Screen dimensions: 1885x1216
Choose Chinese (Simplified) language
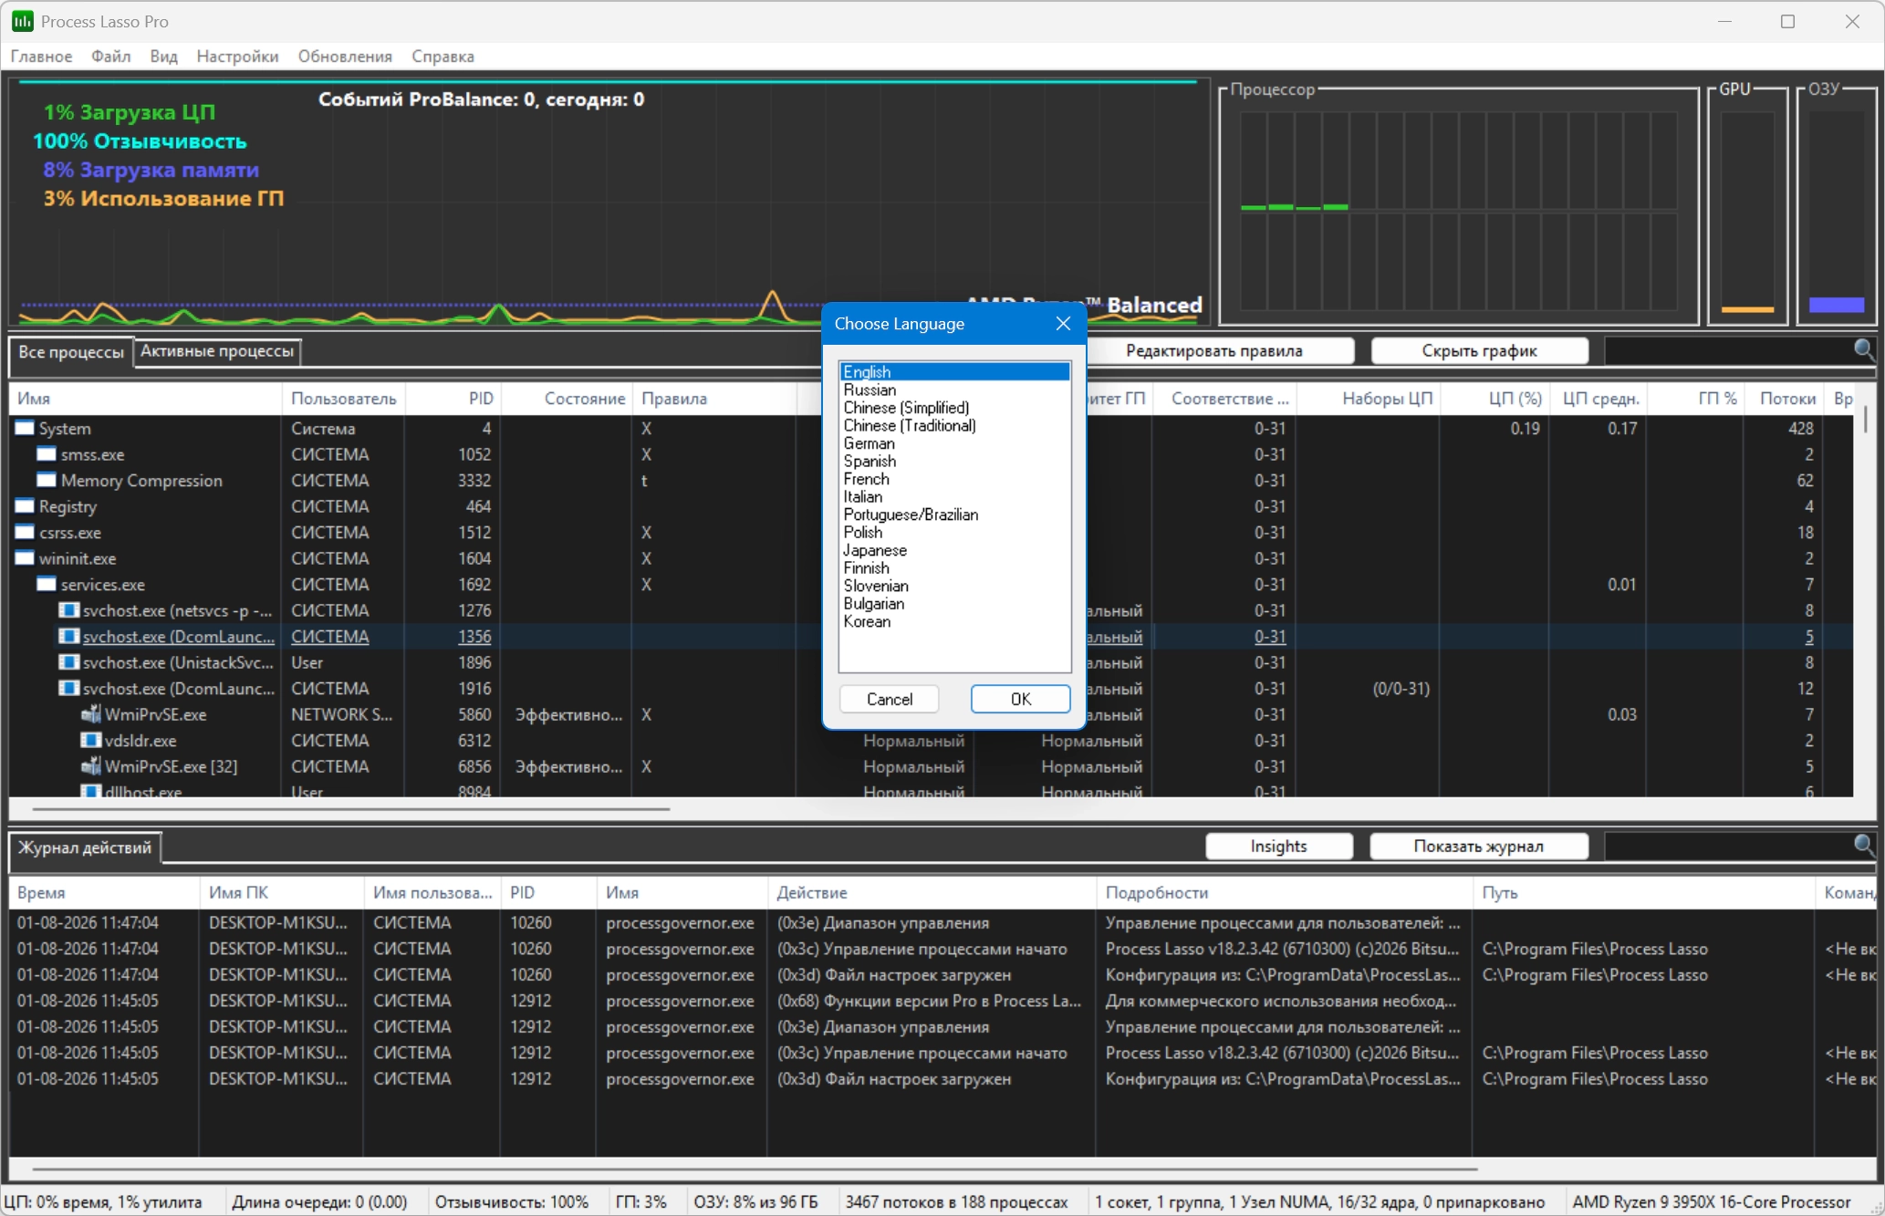coord(954,408)
